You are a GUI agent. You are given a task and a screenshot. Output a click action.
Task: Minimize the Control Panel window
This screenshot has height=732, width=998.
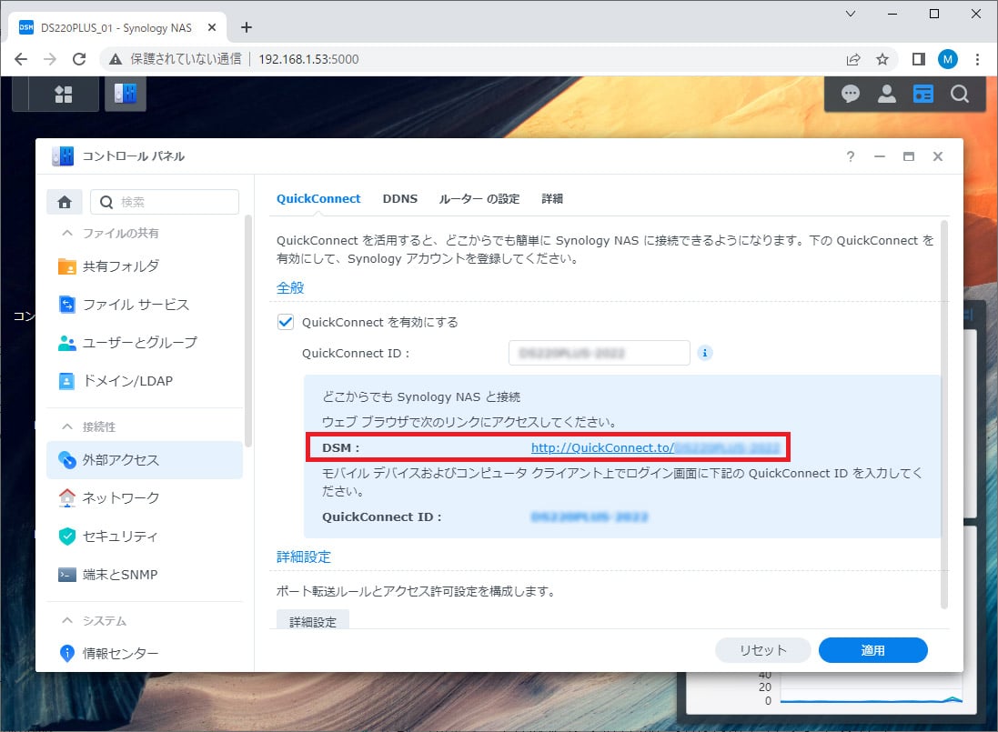point(880,156)
